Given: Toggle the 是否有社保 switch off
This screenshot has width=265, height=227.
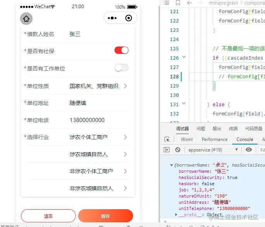Looking at the screenshot, I should (x=121, y=50).
